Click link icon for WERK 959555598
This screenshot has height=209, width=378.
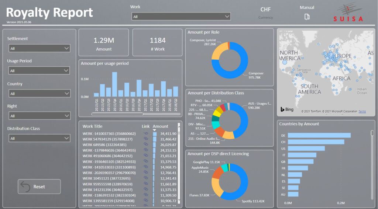pyautogui.click(x=146, y=184)
